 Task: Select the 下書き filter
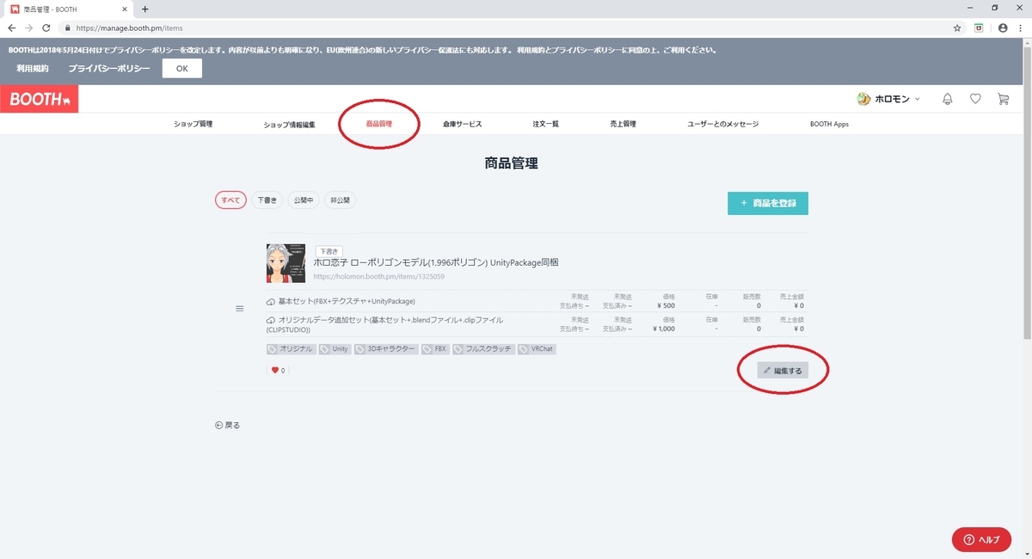(x=267, y=200)
